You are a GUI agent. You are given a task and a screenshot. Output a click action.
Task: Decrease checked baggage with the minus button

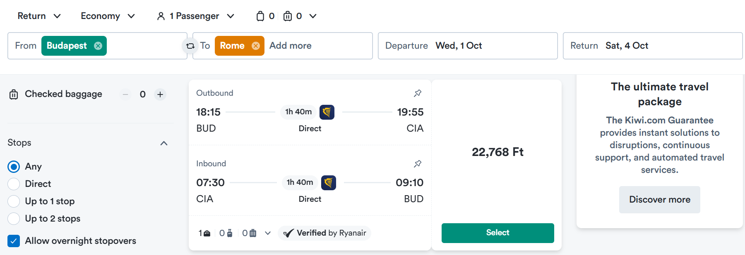125,94
